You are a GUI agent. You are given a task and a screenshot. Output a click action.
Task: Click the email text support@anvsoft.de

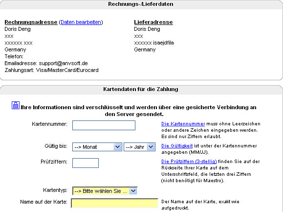[x=64, y=64]
